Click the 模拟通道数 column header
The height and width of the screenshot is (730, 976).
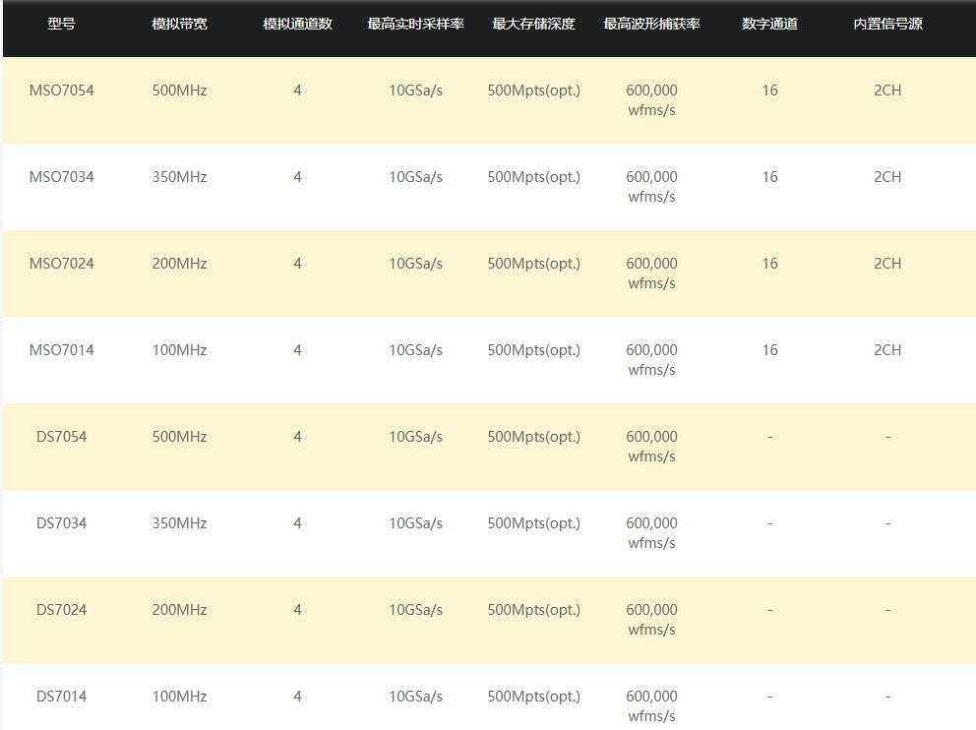click(x=297, y=24)
